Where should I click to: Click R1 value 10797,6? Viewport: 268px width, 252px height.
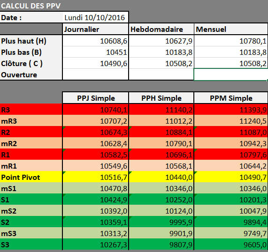[x=231, y=155]
